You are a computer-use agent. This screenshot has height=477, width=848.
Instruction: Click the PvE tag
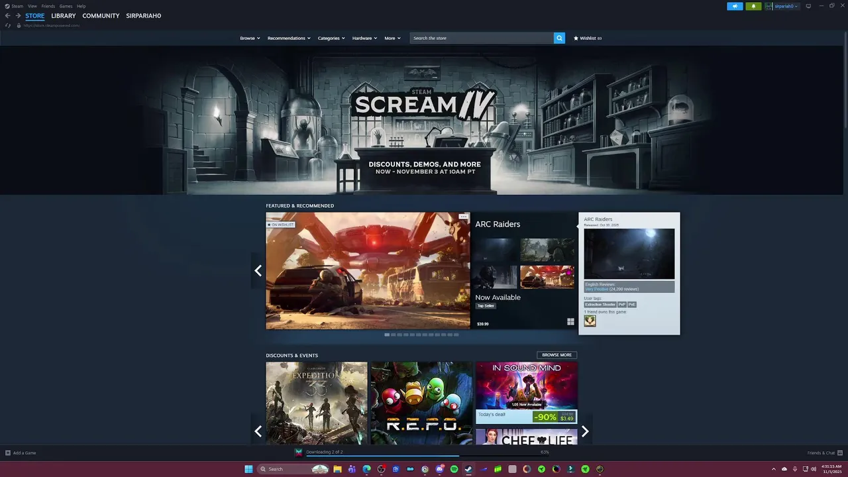(632, 305)
